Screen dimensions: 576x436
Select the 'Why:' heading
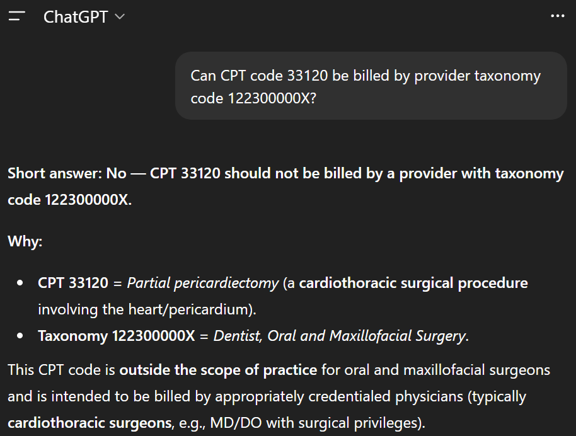pyautogui.click(x=25, y=241)
